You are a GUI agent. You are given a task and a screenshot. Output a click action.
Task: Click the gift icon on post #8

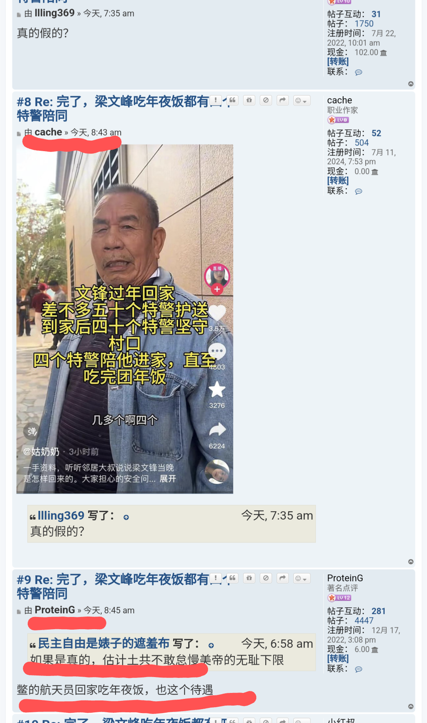tap(249, 101)
